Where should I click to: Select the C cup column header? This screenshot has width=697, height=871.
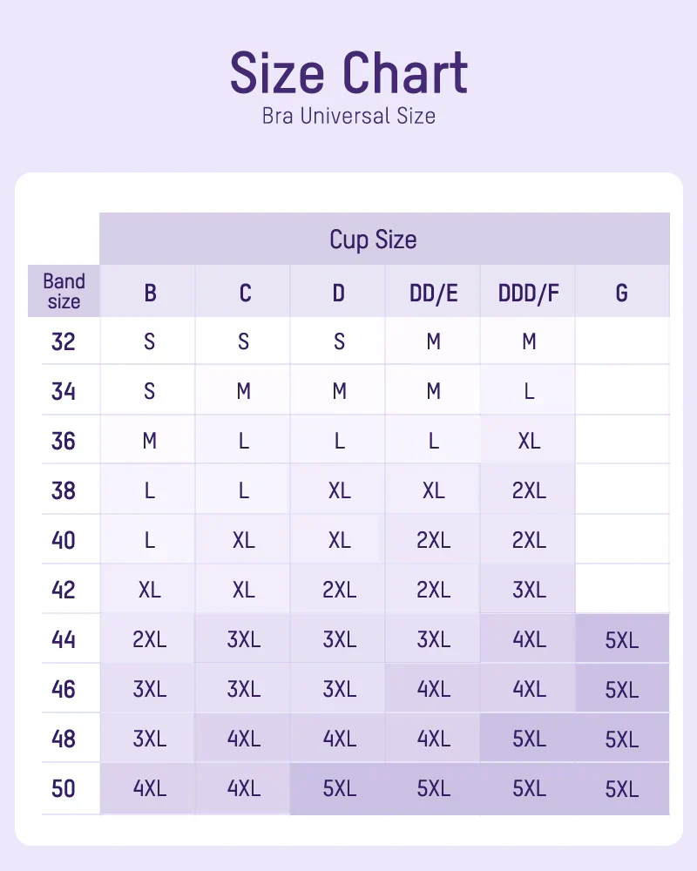[x=244, y=294]
